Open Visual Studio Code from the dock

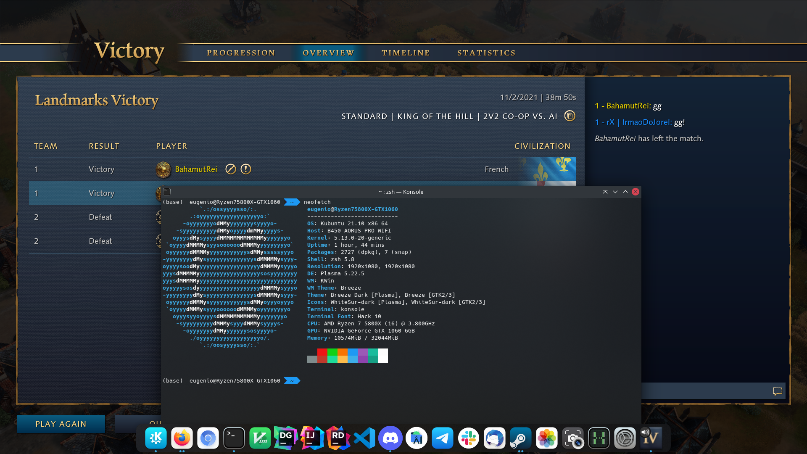click(364, 438)
